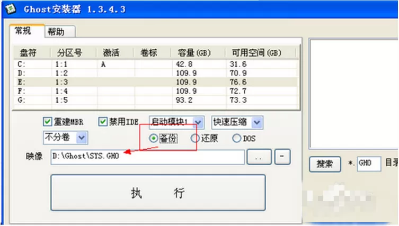Click the 分区号 column header
This screenshot has width=399, height=226.
73,53
